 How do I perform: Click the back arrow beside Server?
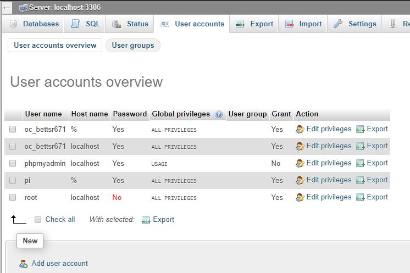pos(7,8)
